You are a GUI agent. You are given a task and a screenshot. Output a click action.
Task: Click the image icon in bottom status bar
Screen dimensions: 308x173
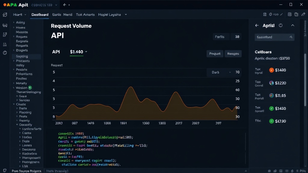click(281, 171)
